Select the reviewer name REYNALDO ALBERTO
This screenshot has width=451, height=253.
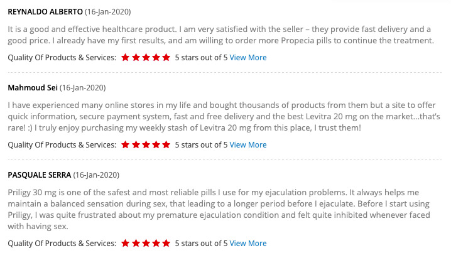(45, 12)
